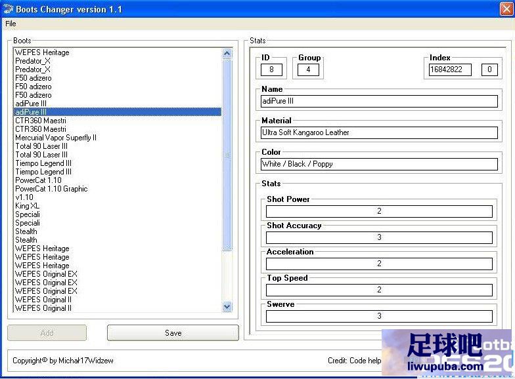
Task: Click the Name field with adiPure III
Action: click(x=379, y=101)
